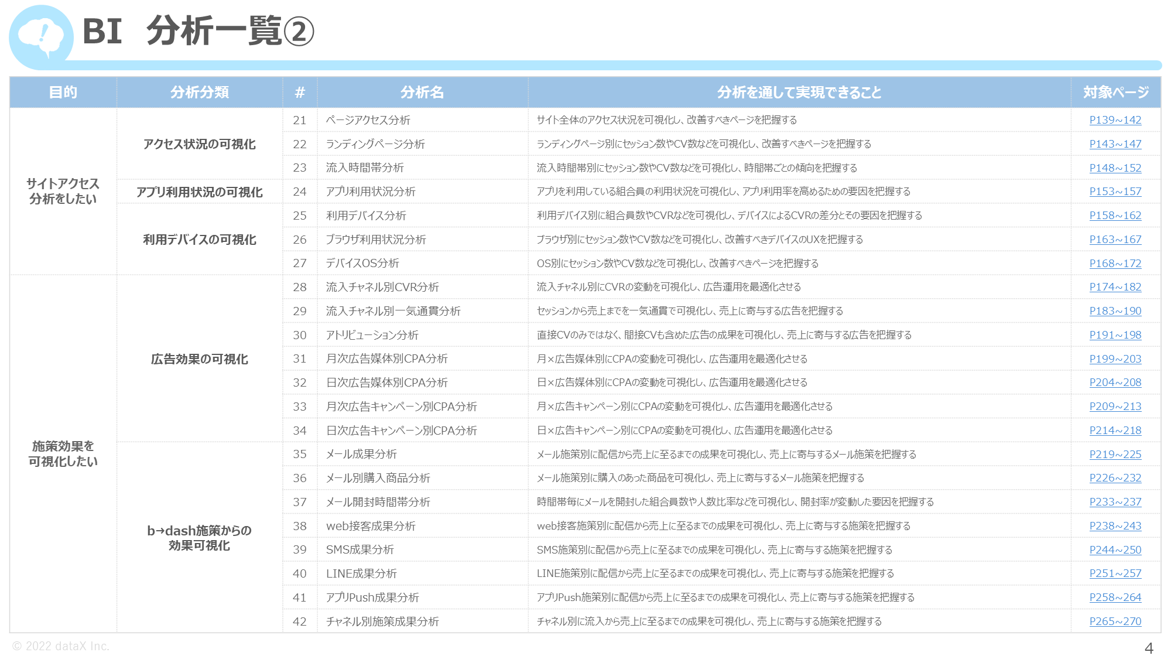Select analysis name 月次広告キャンペーン別CPA分析
Screen dimensions: 1171x659
402,407
